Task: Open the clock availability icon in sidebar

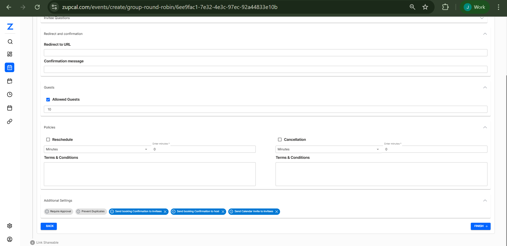Action: click(x=10, y=95)
